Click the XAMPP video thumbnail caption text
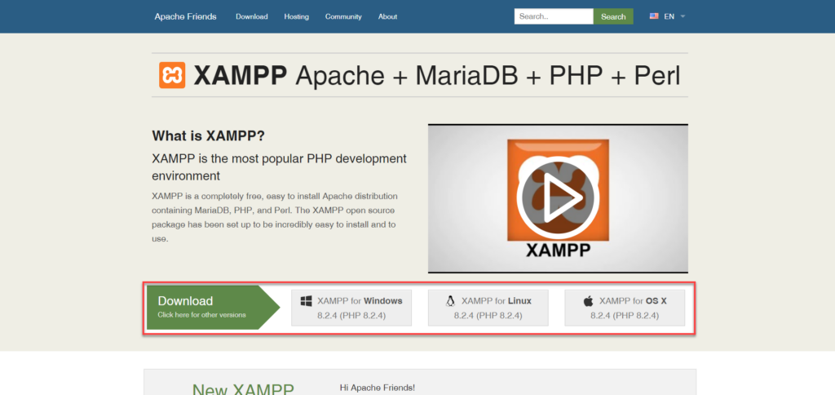 (x=558, y=250)
